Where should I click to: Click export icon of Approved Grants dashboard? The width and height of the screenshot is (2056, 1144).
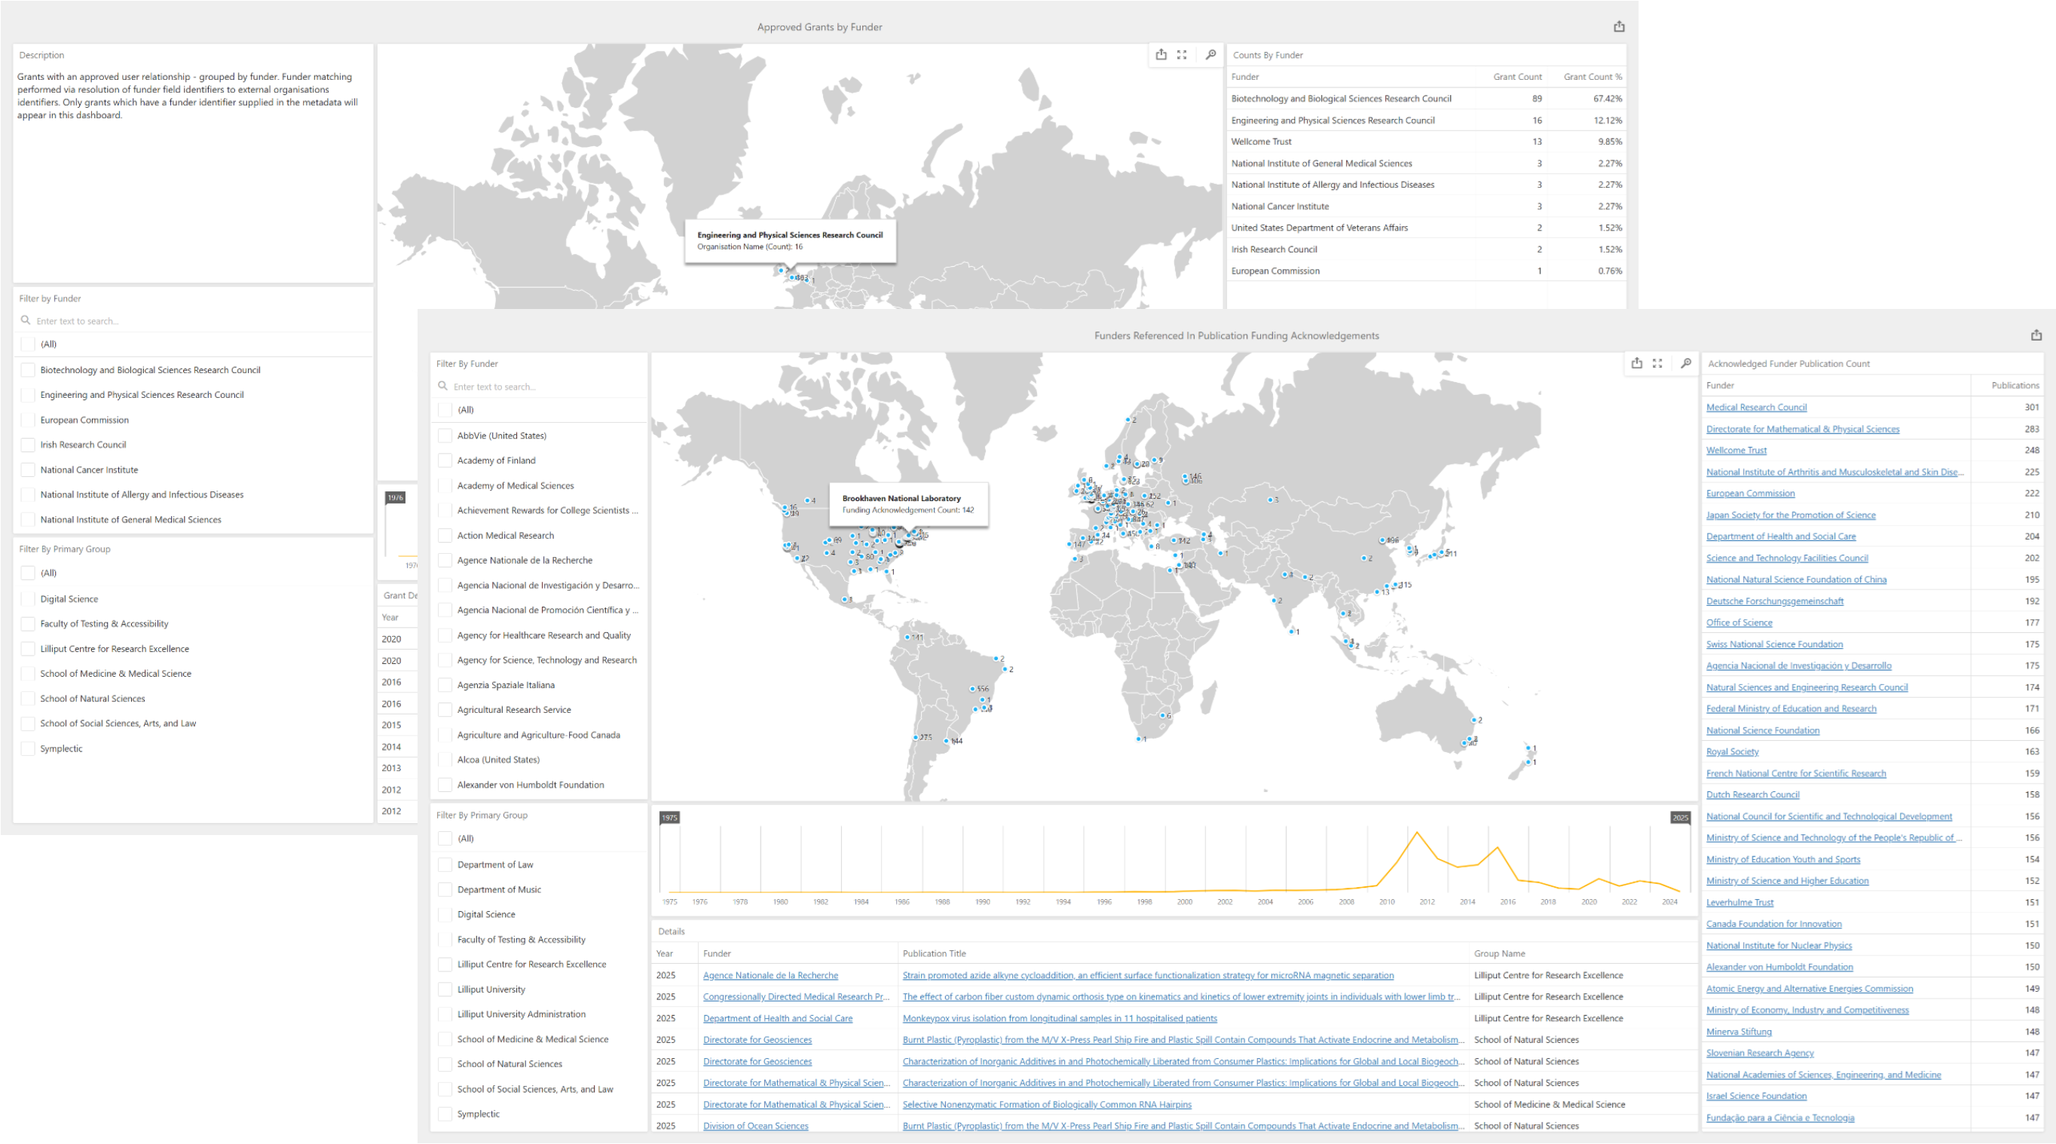click(1619, 26)
